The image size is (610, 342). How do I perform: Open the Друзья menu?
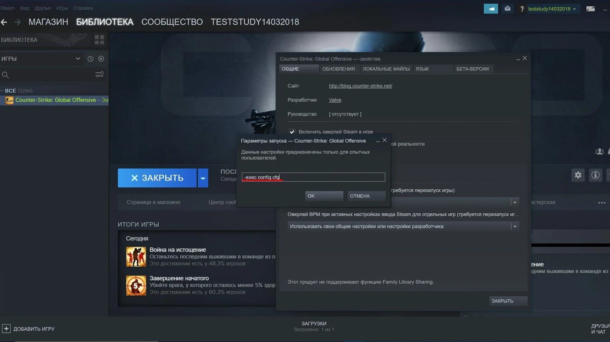tap(43, 8)
